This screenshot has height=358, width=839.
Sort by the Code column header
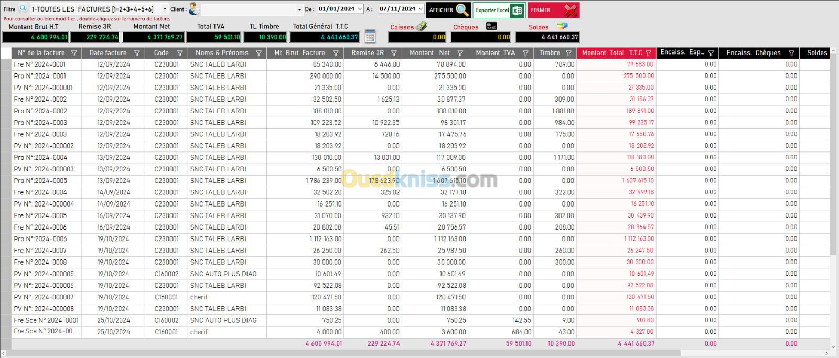coord(162,53)
